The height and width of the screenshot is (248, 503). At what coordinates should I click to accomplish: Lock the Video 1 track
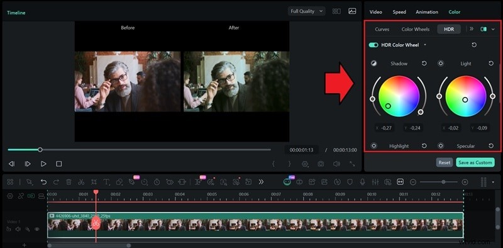click(x=9, y=229)
